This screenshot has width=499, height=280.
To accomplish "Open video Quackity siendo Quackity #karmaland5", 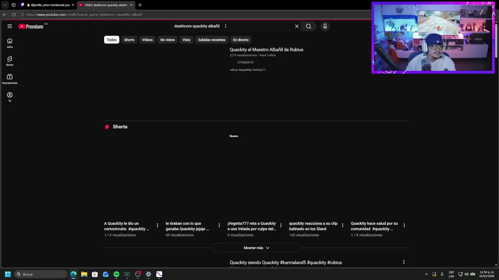I will point(286,262).
